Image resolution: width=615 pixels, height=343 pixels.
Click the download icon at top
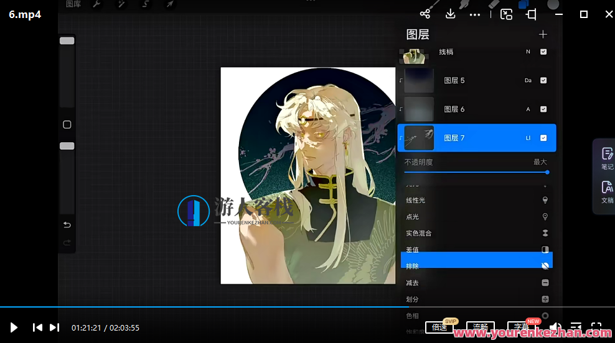click(x=451, y=14)
